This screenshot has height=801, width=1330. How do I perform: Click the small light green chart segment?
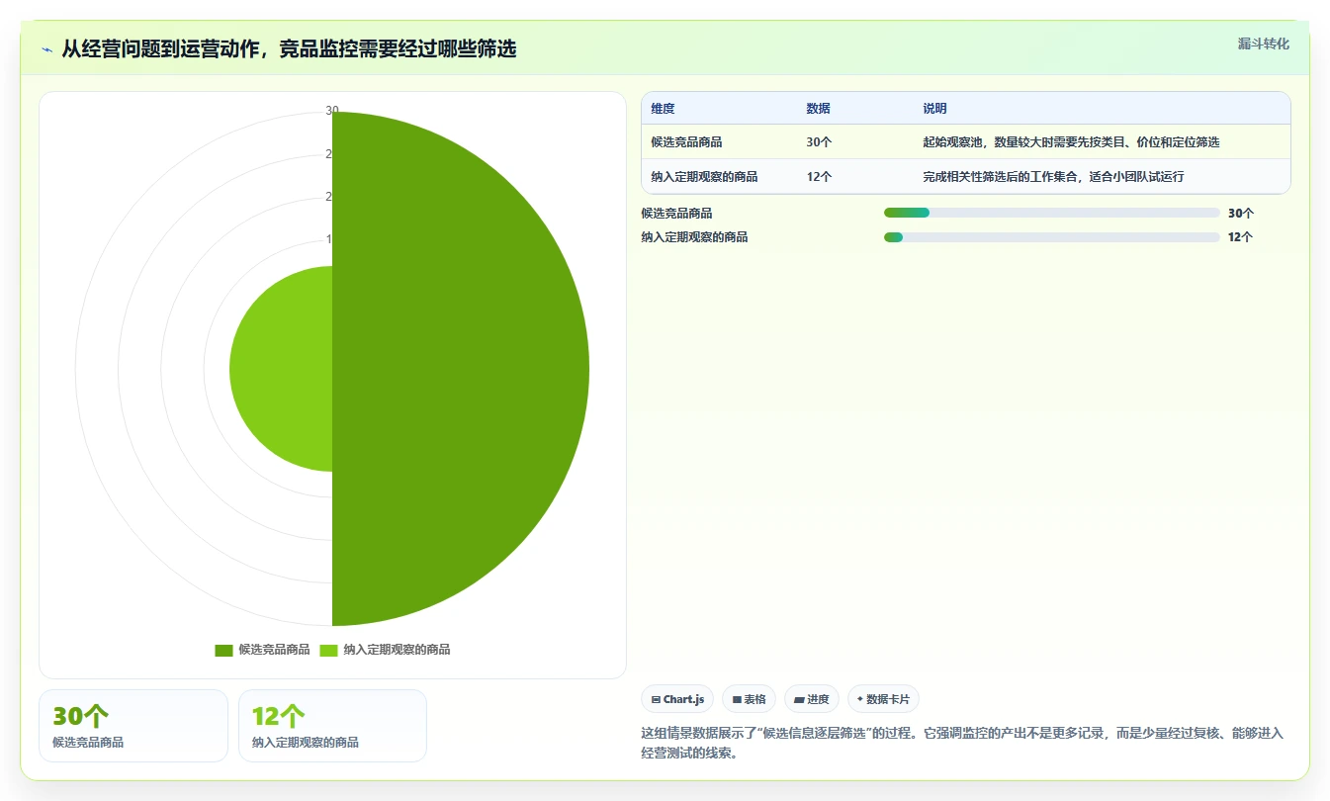(281, 369)
